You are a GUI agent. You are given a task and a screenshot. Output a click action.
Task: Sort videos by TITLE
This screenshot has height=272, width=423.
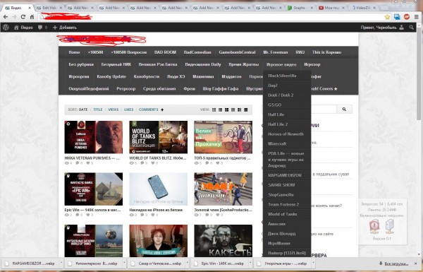pos(98,110)
